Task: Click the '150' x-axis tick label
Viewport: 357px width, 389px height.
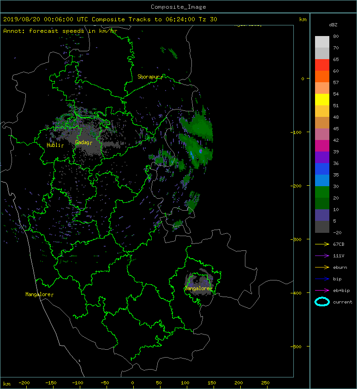Action: 212,383
